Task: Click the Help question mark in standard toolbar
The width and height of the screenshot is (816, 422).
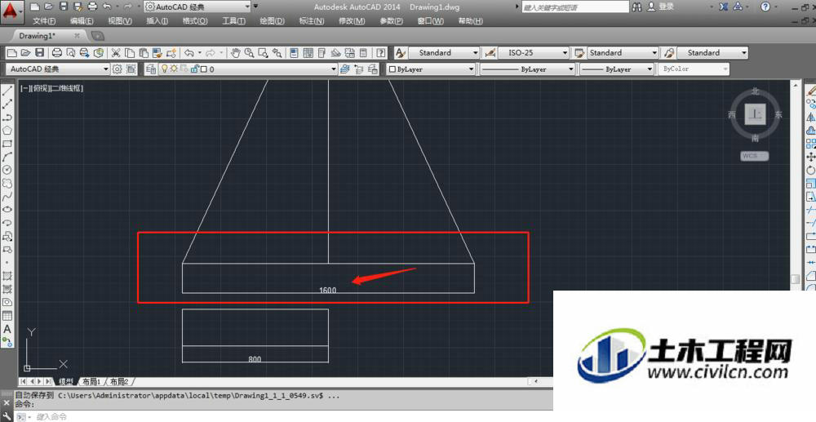Action: coord(381,52)
